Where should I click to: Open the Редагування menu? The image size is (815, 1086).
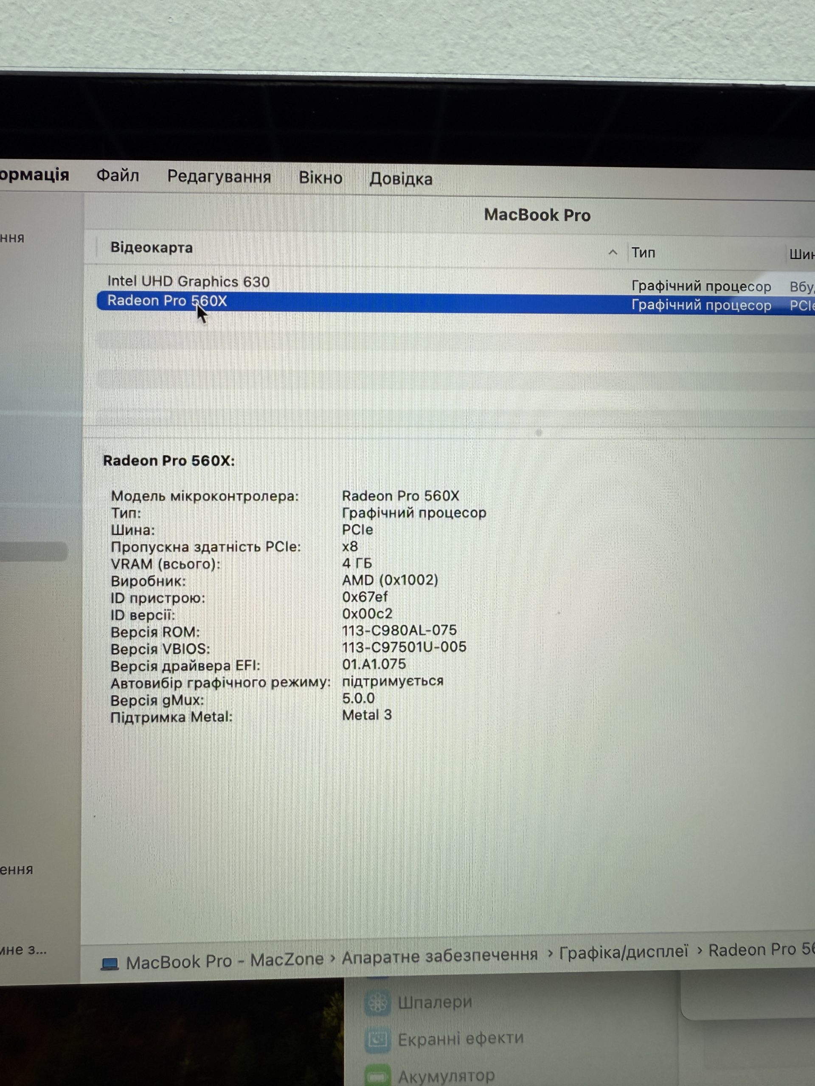pos(219,176)
